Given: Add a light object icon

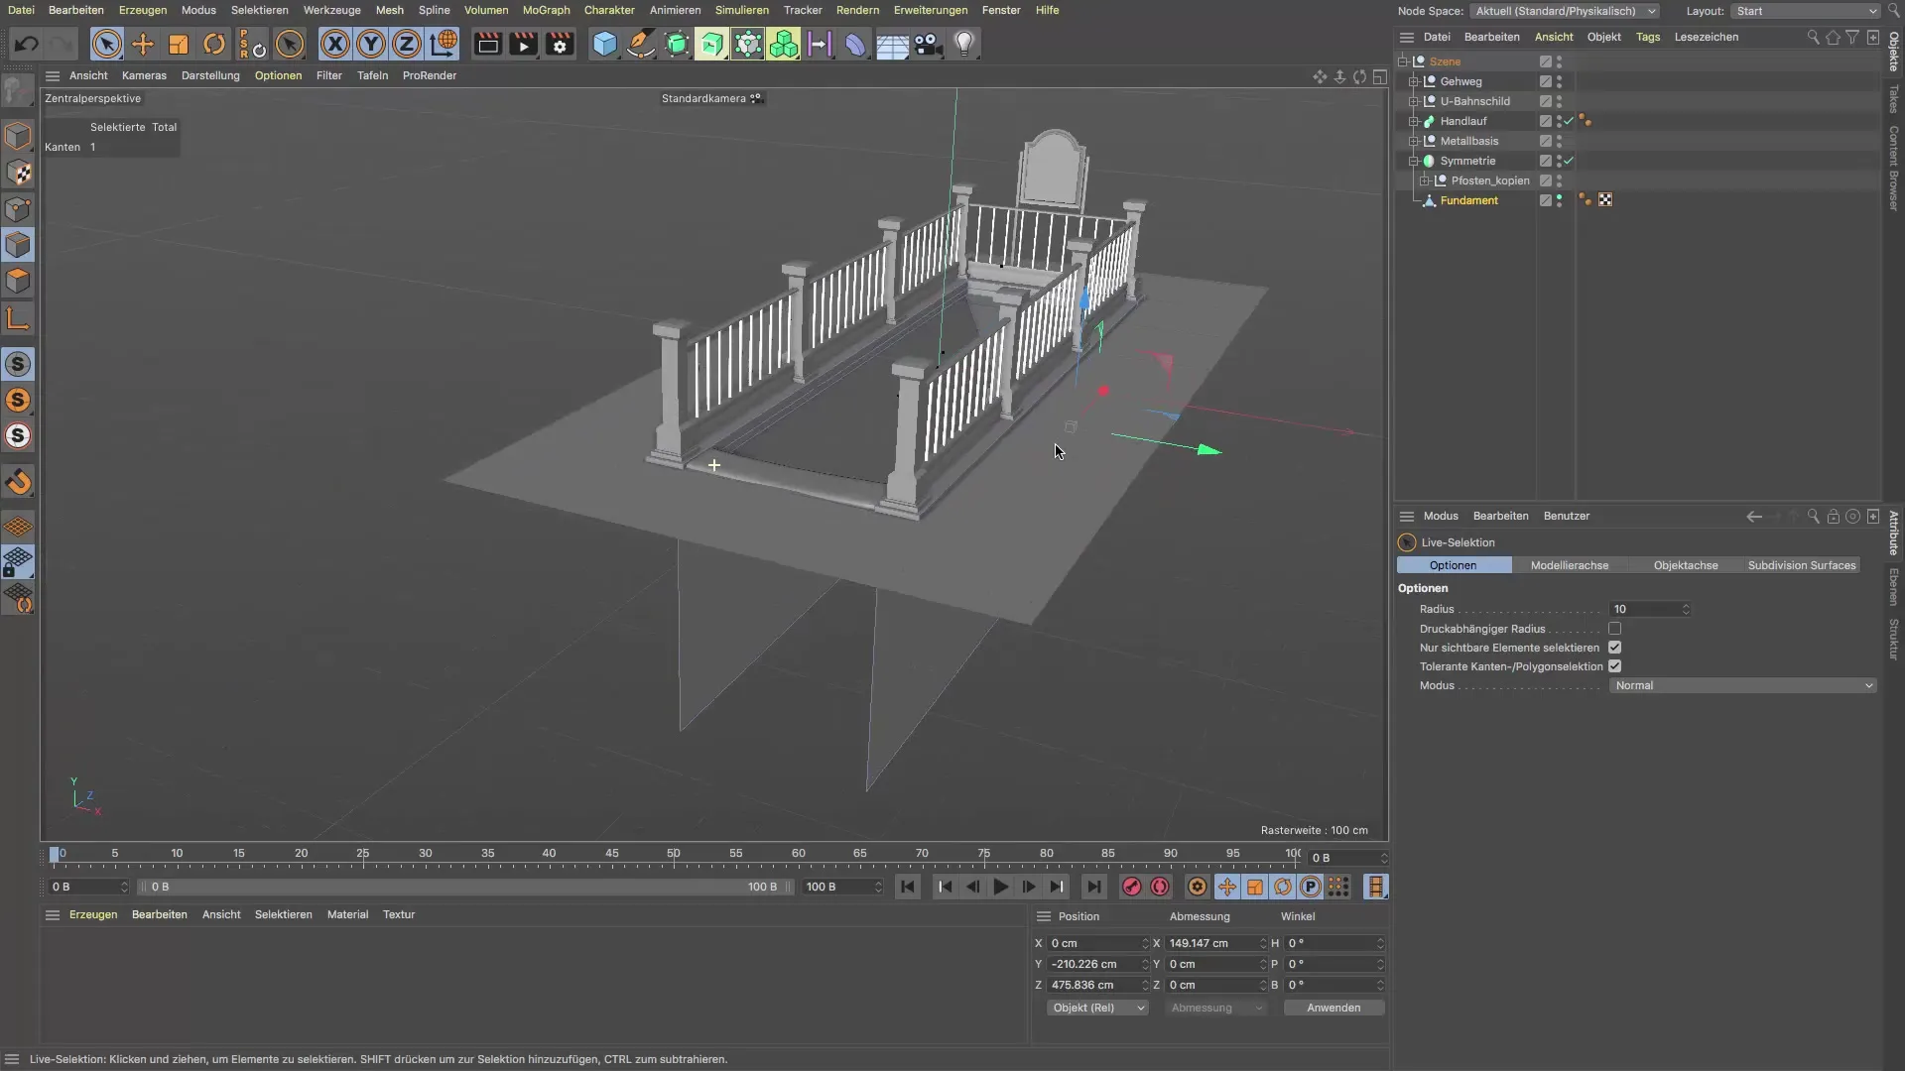Looking at the screenshot, I should (x=964, y=44).
